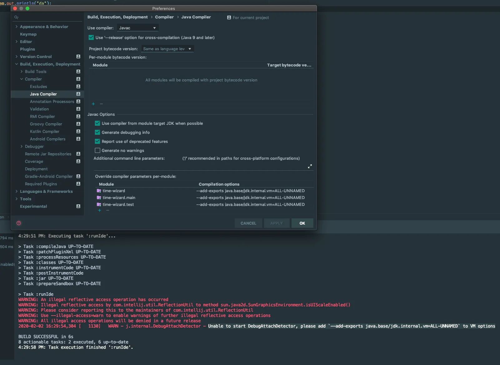
Task: Open the Project bytecode version dropdown
Action: click(x=167, y=49)
